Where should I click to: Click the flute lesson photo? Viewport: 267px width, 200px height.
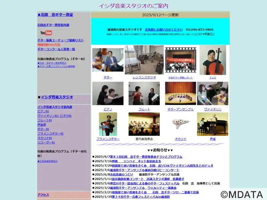click(x=144, y=93)
